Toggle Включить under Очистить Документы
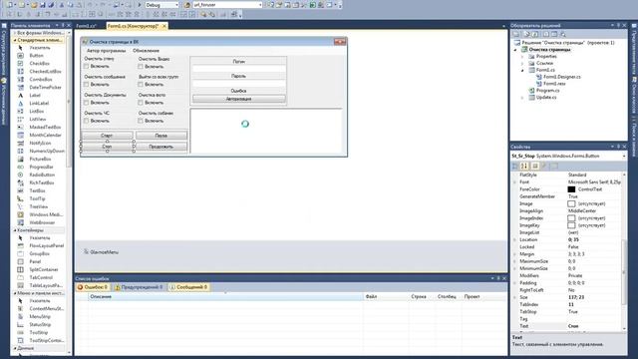 (86, 103)
